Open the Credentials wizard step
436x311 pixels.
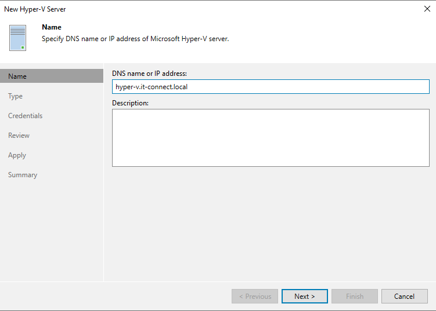pyautogui.click(x=25, y=116)
